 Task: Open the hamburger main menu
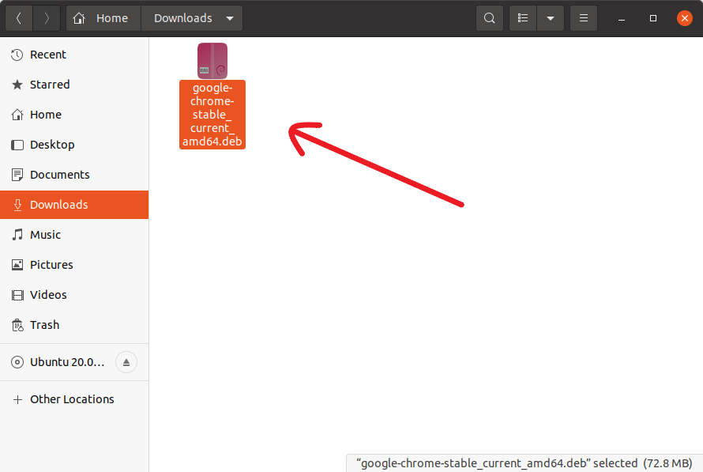click(x=583, y=18)
